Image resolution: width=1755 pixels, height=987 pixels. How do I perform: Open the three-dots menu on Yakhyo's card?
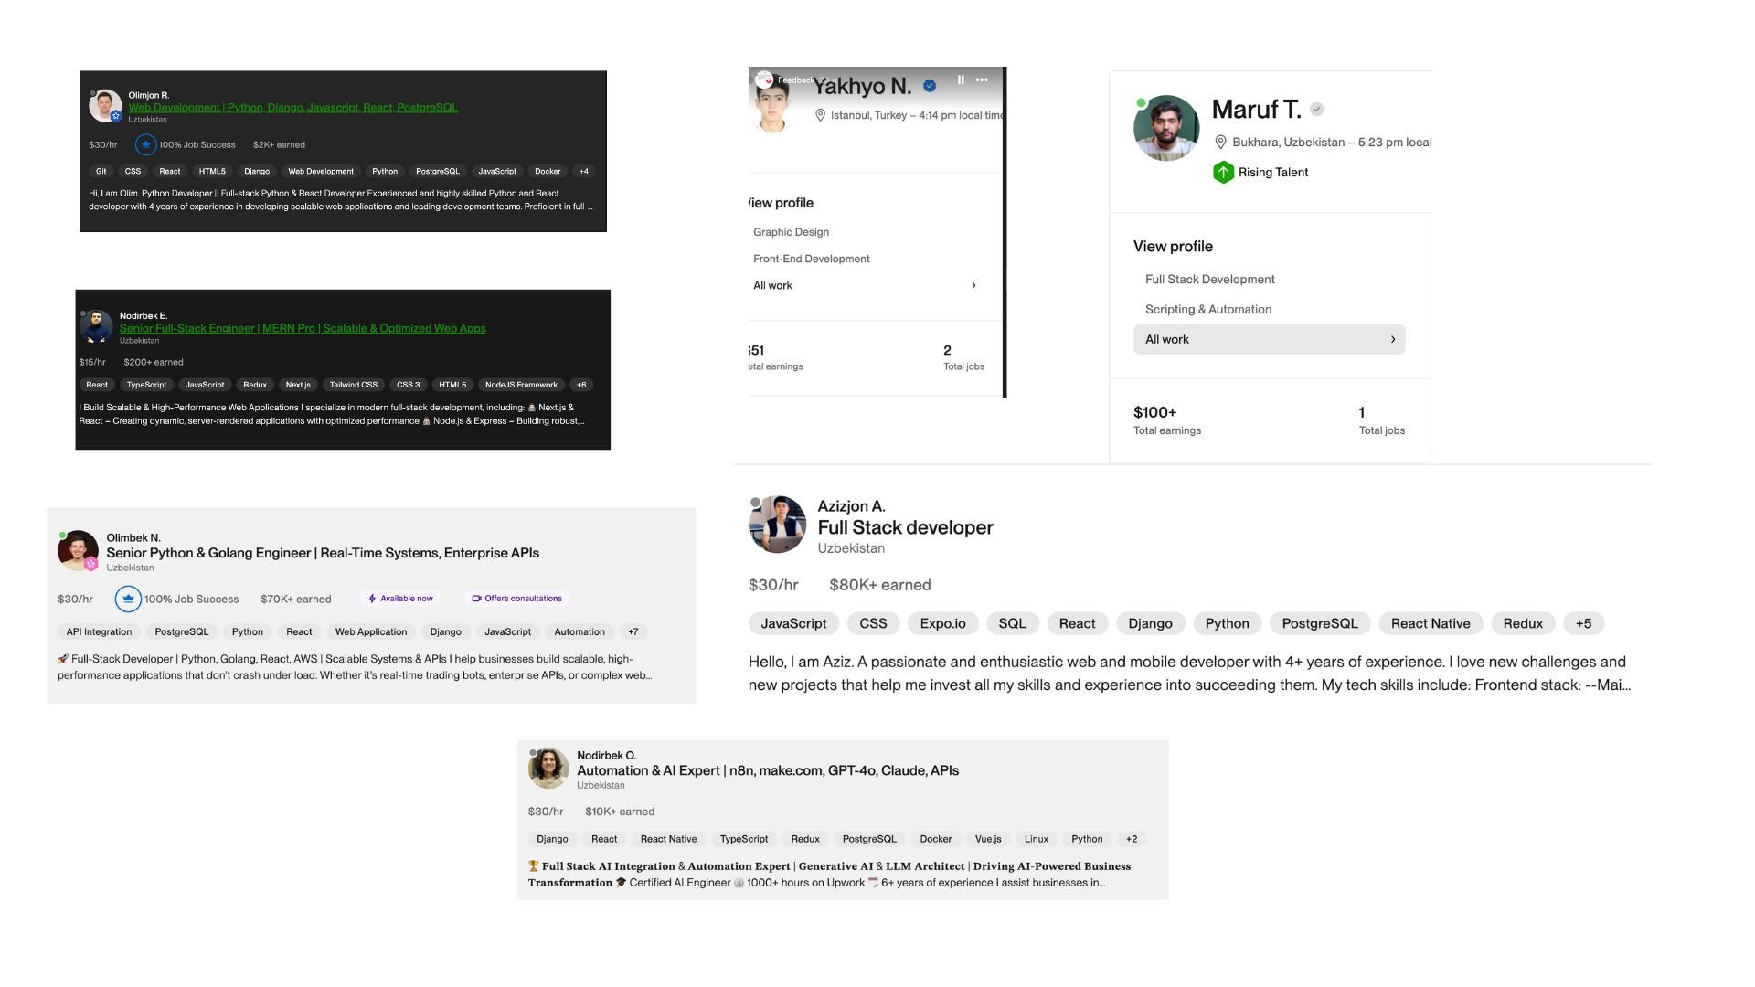[982, 80]
